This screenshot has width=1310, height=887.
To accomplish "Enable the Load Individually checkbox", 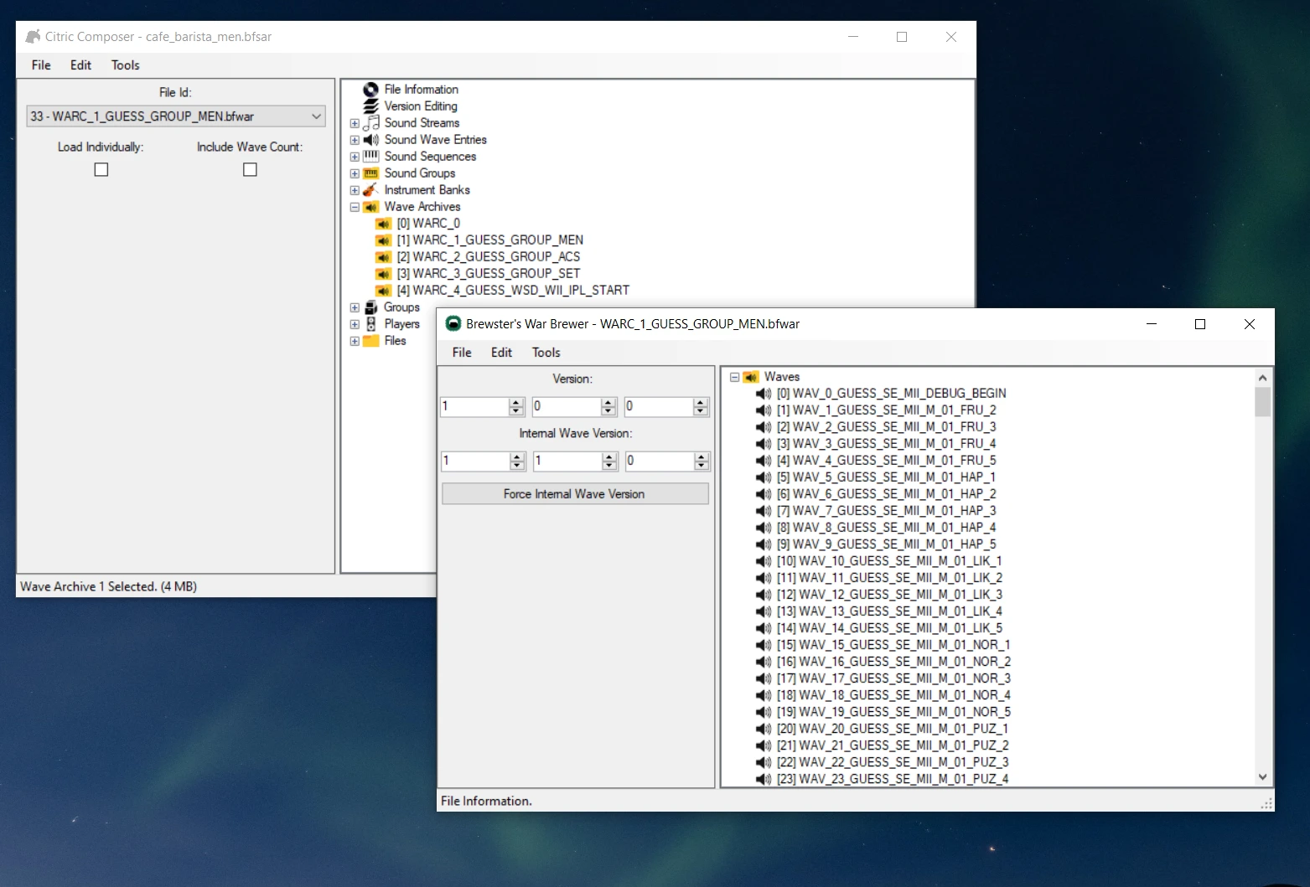I will click(101, 170).
